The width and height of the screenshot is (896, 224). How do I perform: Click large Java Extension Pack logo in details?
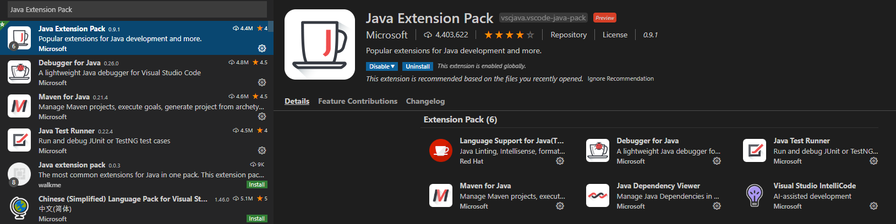320,44
